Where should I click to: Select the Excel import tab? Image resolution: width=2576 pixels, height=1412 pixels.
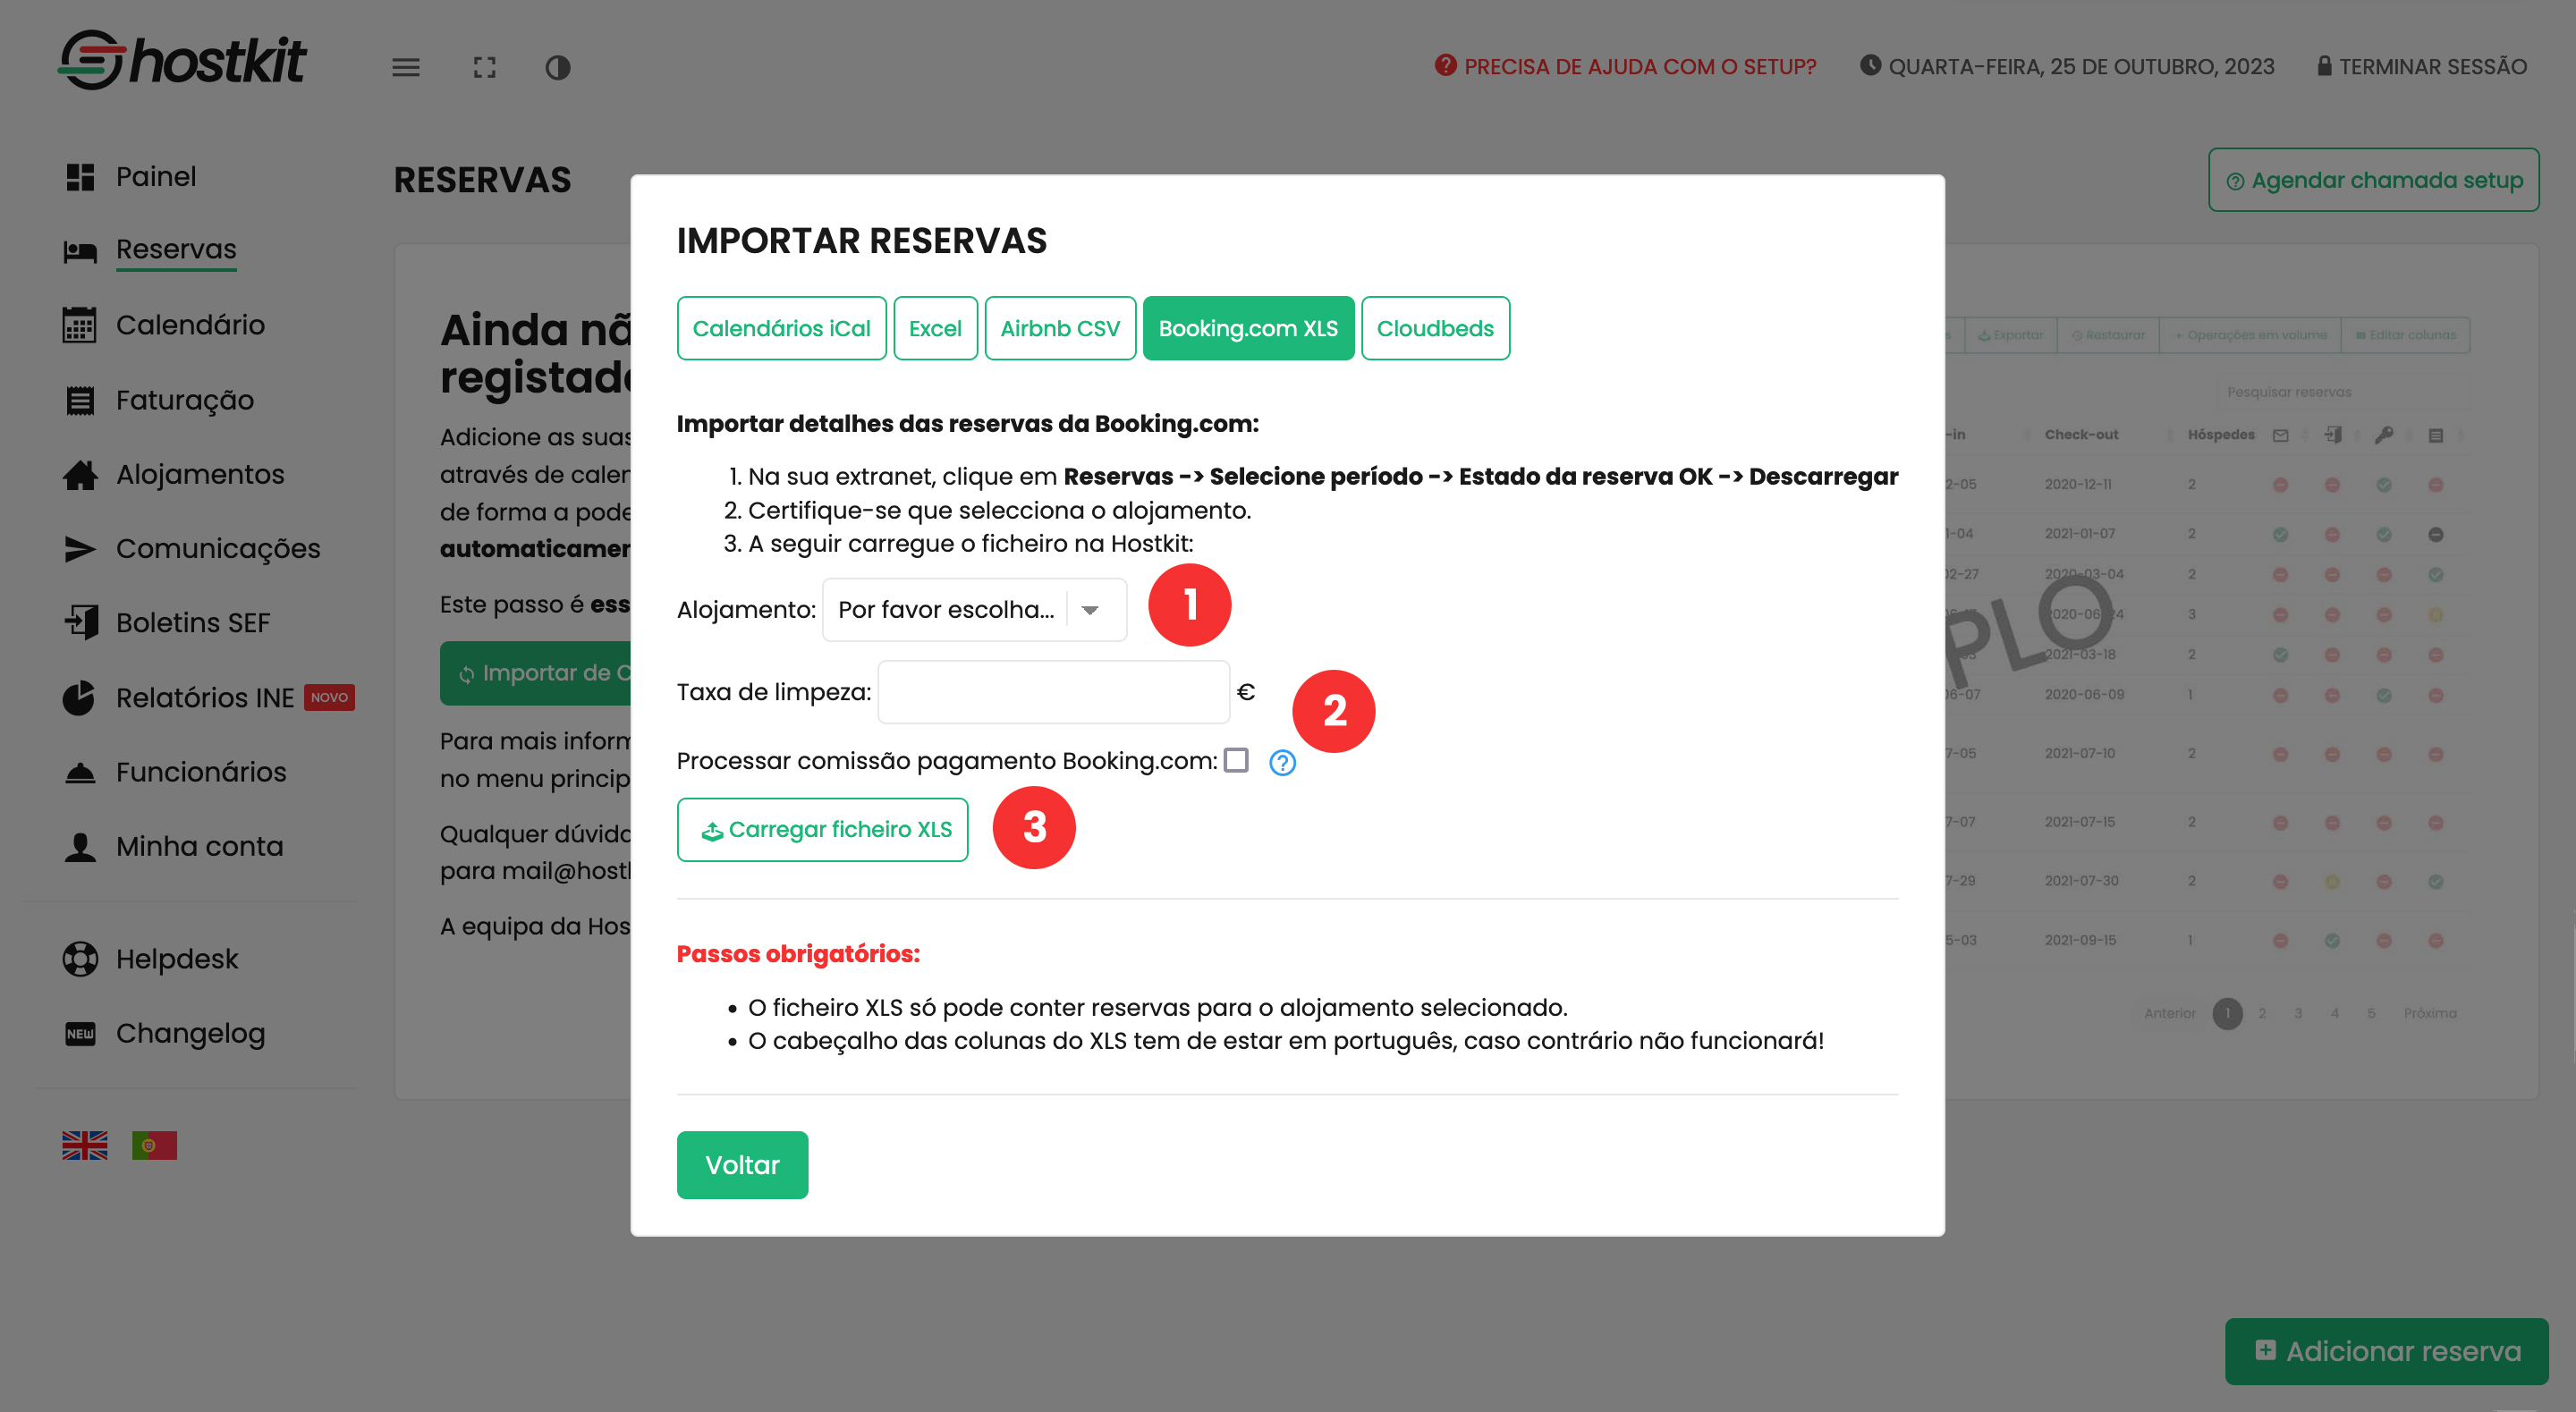coord(935,328)
